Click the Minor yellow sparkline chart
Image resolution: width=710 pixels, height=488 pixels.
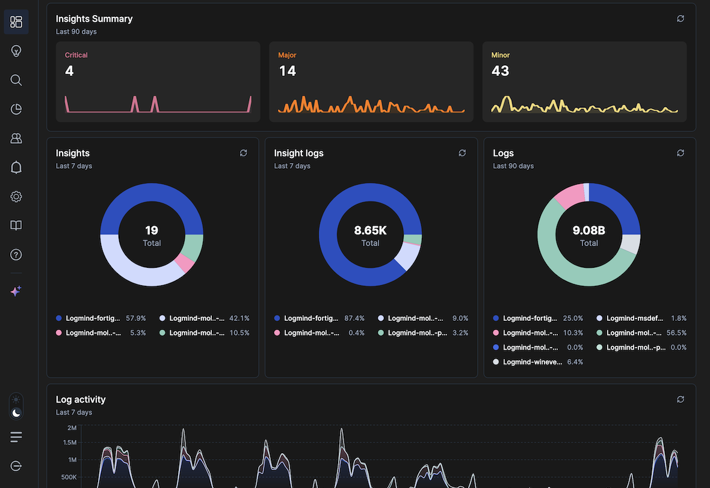pyautogui.click(x=585, y=104)
